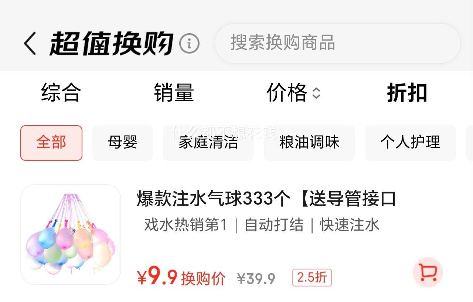The height and width of the screenshot is (302, 473).
Task: Tap the 超值换购 page title
Action: pos(111,44)
